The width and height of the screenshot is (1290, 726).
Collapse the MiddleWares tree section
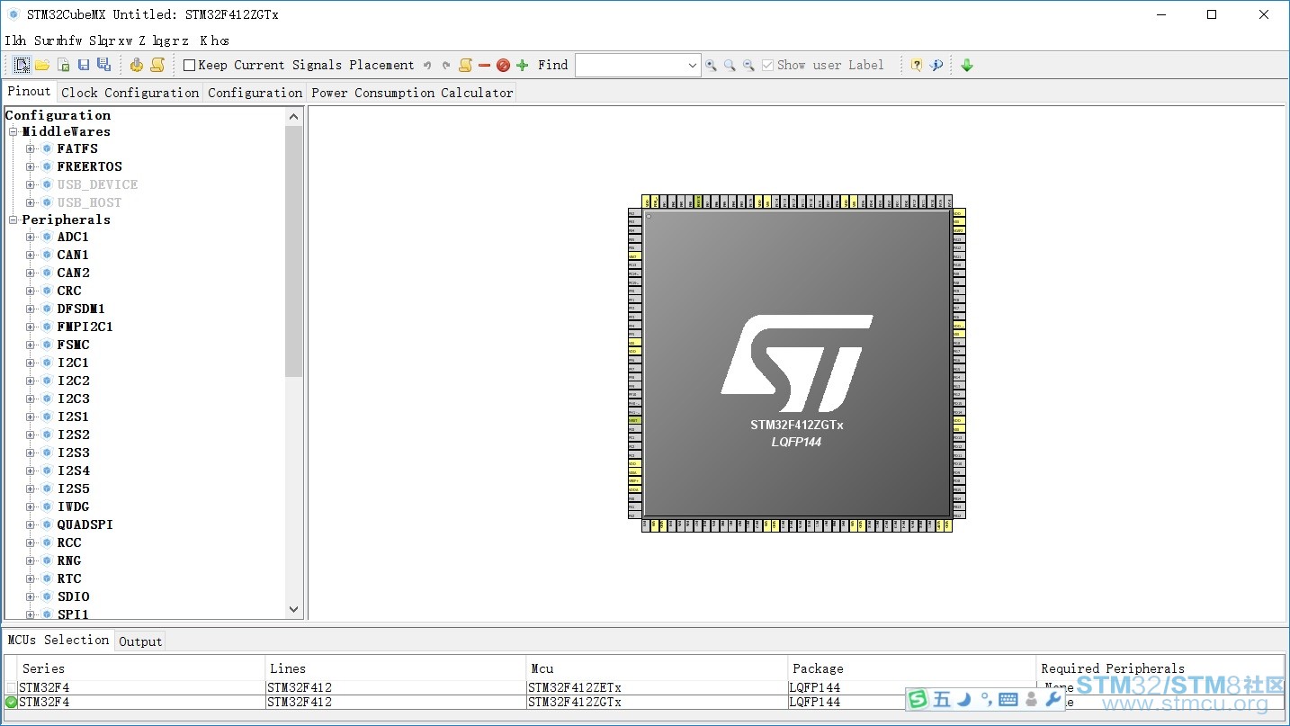click(13, 131)
